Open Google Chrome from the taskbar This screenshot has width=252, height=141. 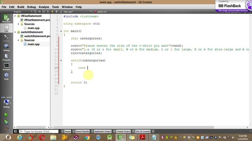point(87,137)
